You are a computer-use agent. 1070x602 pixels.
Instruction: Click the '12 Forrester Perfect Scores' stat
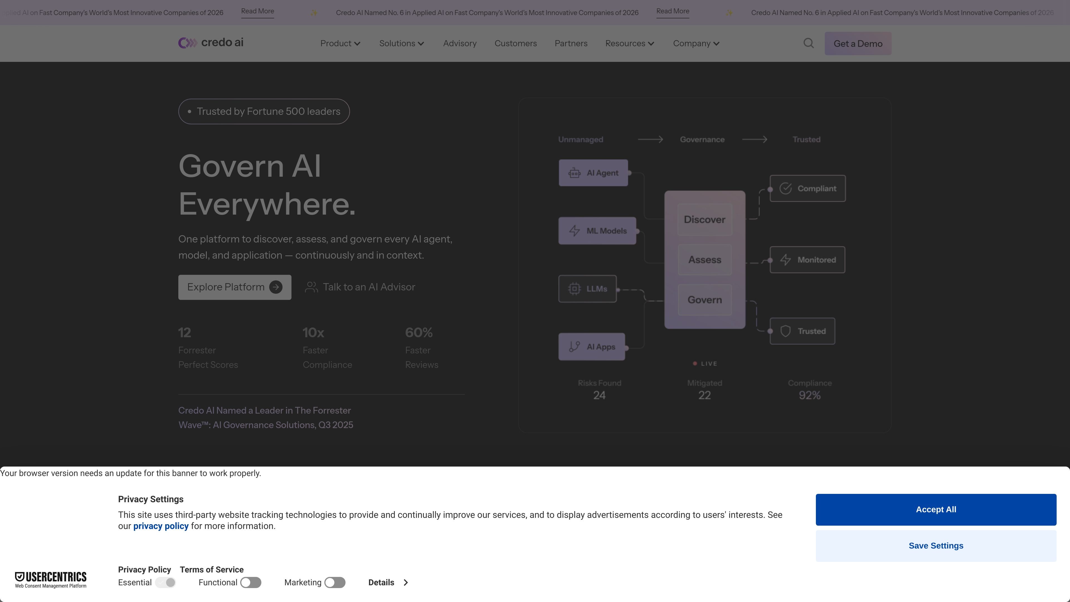tap(208, 348)
